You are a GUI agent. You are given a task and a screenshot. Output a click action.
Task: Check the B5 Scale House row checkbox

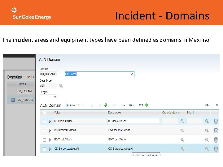[x=45, y=122]
